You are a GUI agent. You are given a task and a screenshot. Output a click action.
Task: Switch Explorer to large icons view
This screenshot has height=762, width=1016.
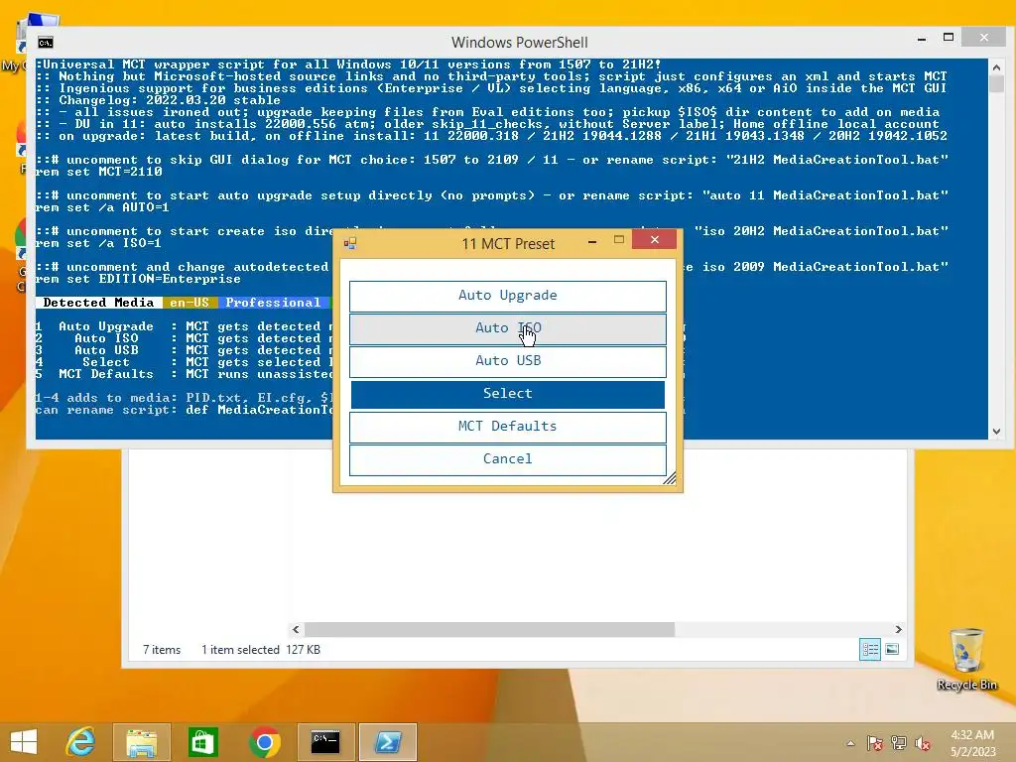(x=892, y=649)
